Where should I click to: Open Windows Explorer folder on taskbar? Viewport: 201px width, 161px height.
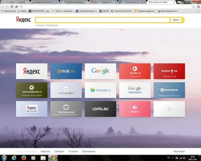point(43,158)
